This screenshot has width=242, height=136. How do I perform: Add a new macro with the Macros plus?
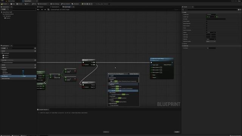point(35,65)
